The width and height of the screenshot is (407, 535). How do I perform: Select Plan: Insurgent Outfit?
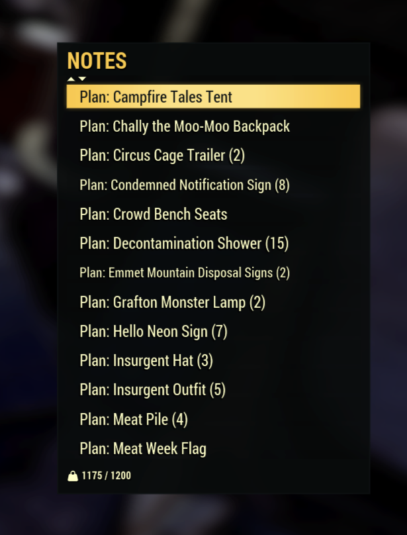(x=213, y=390)
